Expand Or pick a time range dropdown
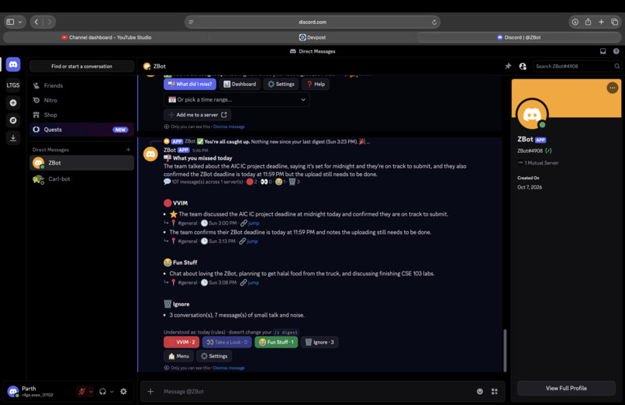Screen dimensions: 625x405 coord(237,99)
